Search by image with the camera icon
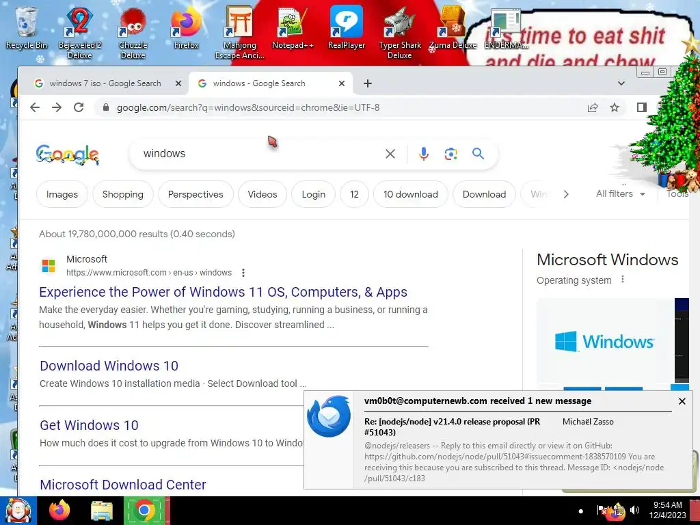 pyautogui.click(x=451, y=154)
